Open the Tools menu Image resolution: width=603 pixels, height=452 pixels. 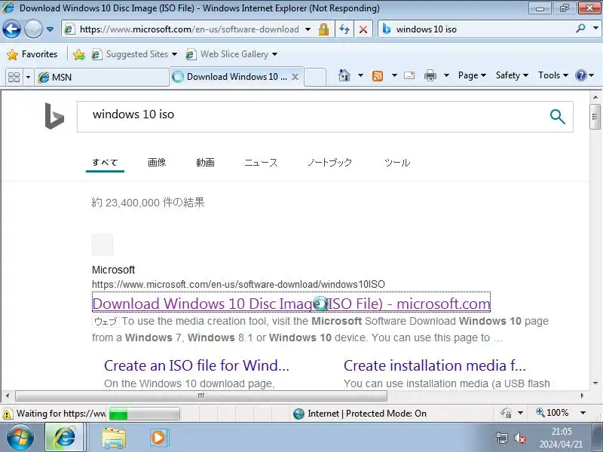[553, 75]
